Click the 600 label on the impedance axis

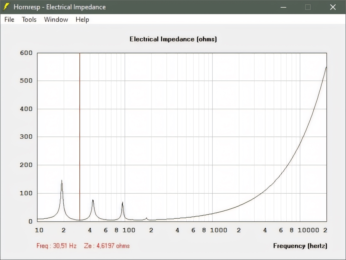pyautogui.click(x=26, y=53)
